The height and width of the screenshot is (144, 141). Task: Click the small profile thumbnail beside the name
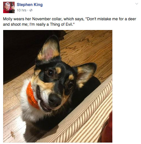9,7
